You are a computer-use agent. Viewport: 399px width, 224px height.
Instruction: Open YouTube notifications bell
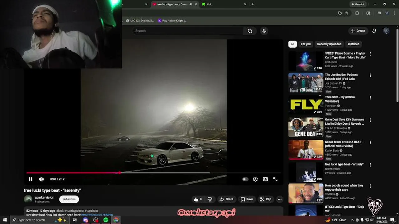[374, 31]
